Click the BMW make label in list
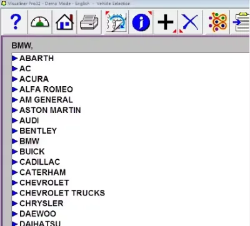 click(x=29, y=141)
